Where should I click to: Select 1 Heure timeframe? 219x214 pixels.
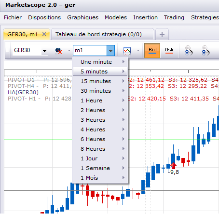(x=100, y=100)
